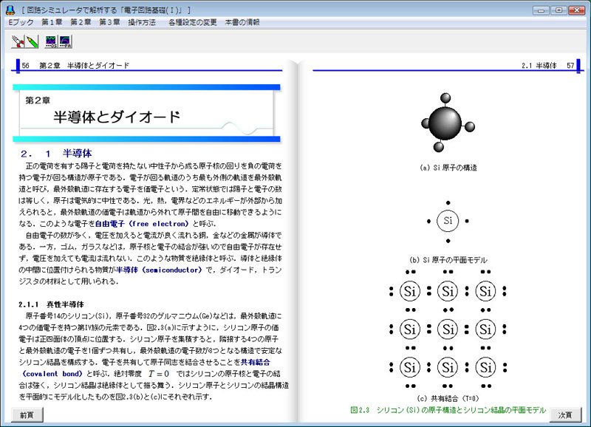Click the caption (c) 共有結合 (T=0)
Image resolution: width=591 pixels, height=427 pixels.
tap(448, 398)
